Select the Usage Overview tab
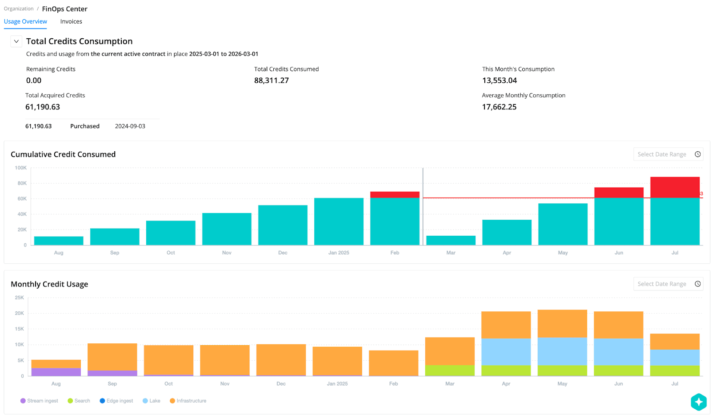 tap(25, 21)
